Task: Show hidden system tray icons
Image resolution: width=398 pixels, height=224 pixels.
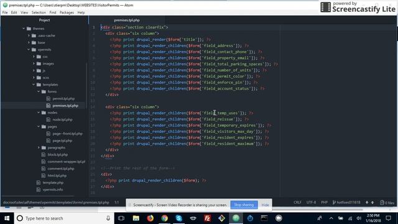Action: click(x=331, y=218)
